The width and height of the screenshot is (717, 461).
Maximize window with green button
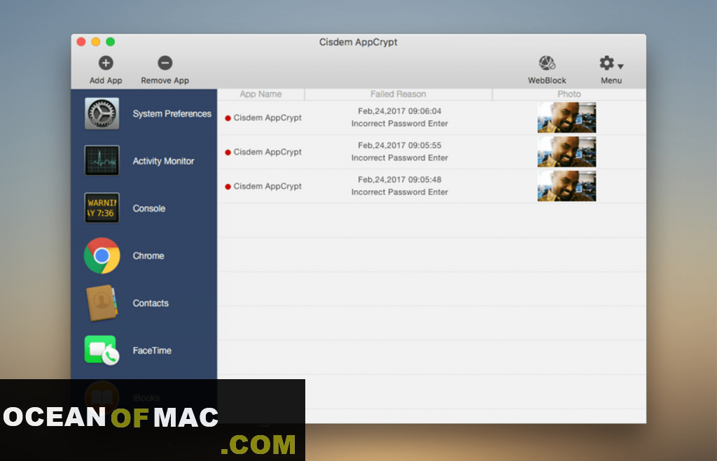110,42
